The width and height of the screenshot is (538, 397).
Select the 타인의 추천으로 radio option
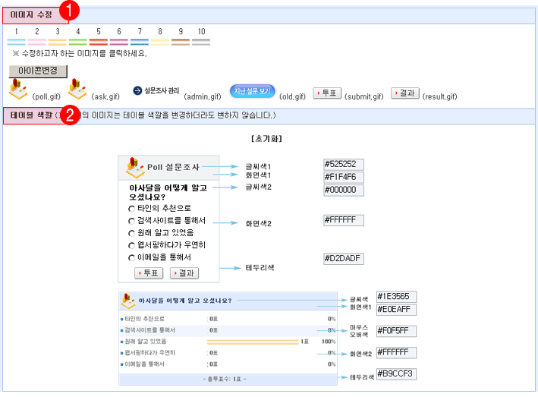[131, 208]
